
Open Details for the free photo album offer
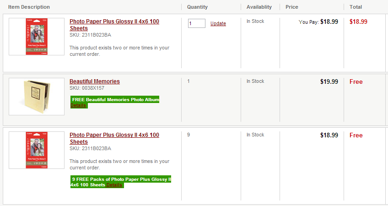78,105
